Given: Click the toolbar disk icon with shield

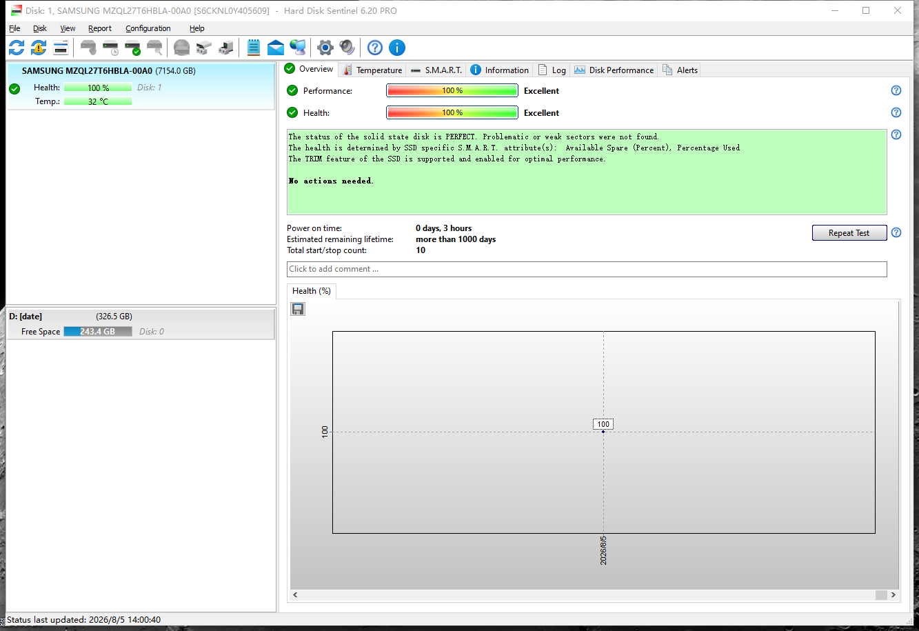Looking at the screenshot, I should [x=88, y=48].
